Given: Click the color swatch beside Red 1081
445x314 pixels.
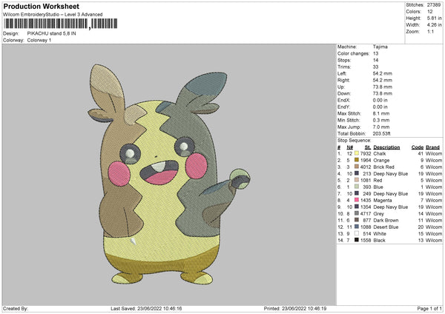Looking at the screenshot, I should [x=357, y=180].
